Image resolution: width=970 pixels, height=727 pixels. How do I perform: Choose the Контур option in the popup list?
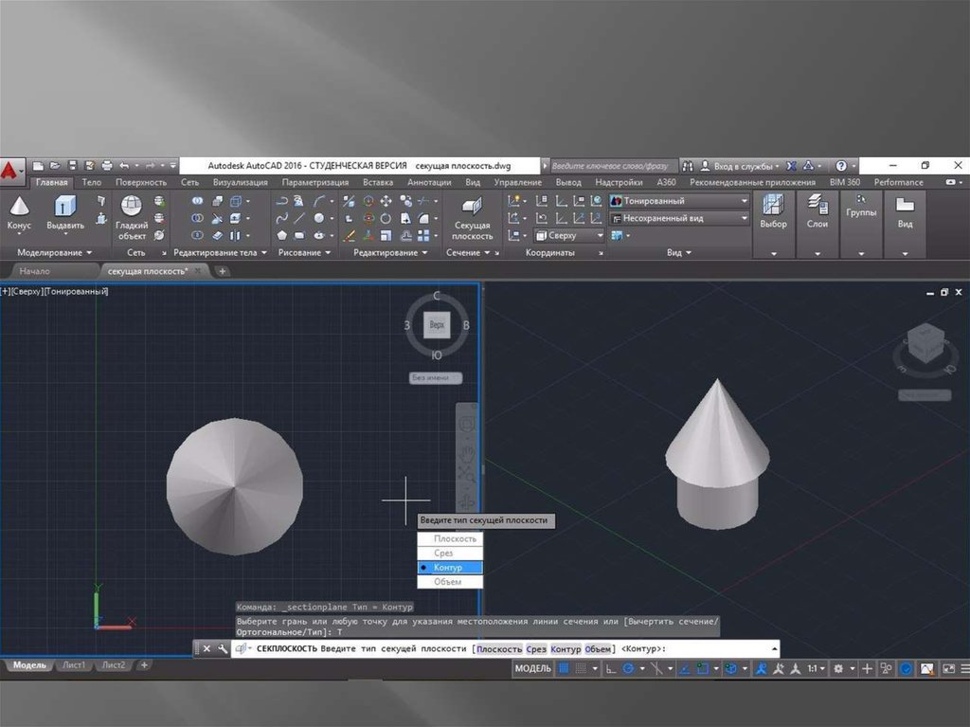tap(450, 567)
